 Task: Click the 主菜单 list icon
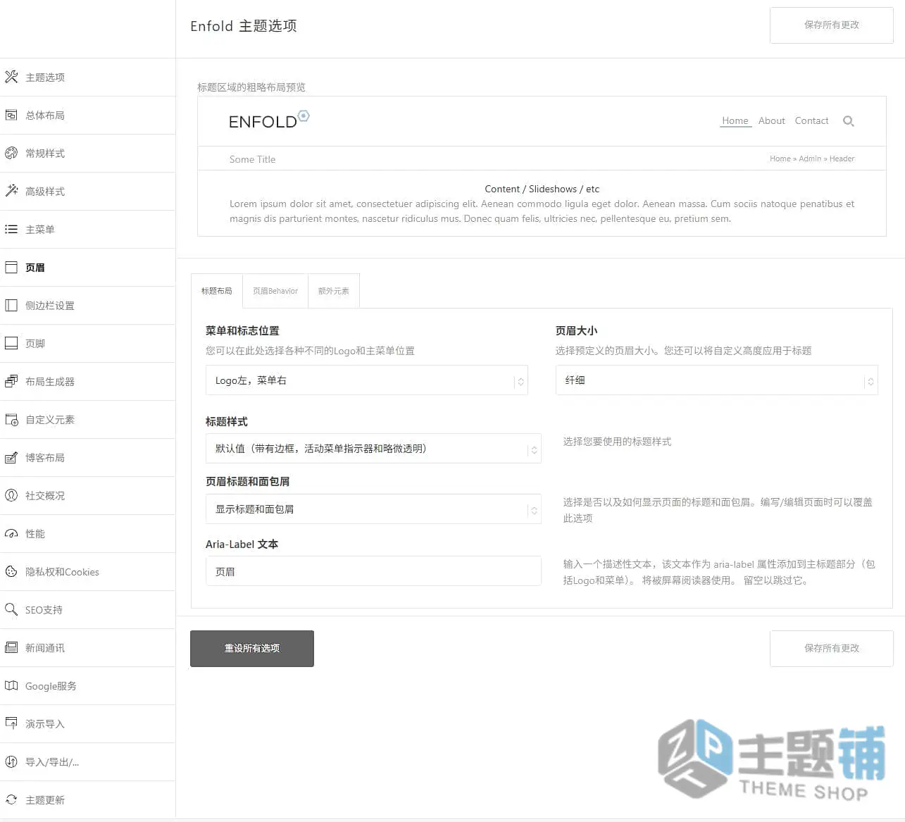[11, 229]
